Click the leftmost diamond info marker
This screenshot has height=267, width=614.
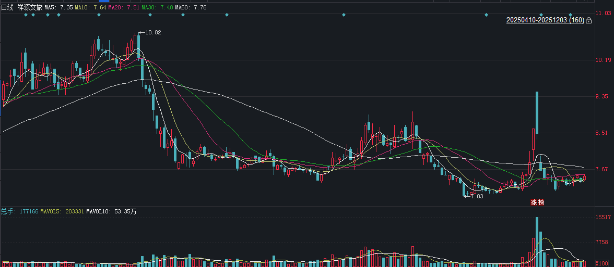[x=26, y=15]
